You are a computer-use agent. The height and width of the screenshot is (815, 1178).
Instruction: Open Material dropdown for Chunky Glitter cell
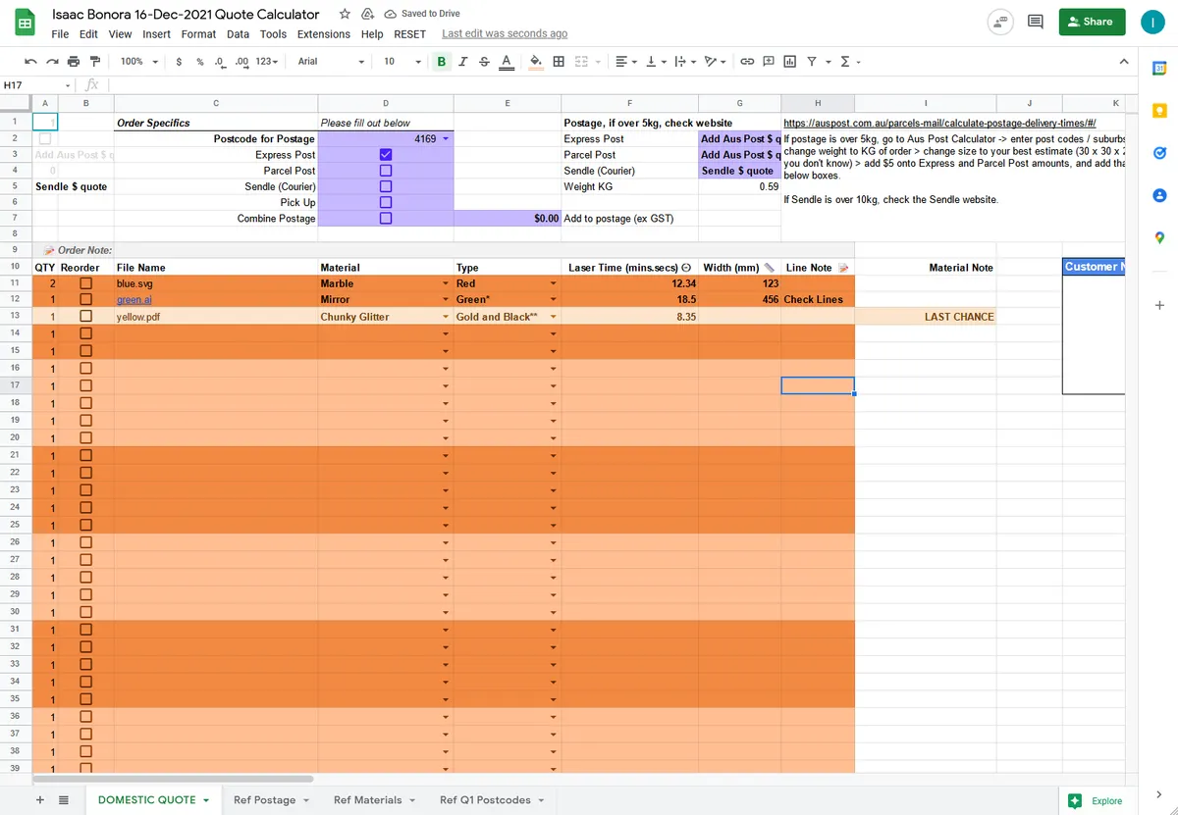[x=446, y=317]
